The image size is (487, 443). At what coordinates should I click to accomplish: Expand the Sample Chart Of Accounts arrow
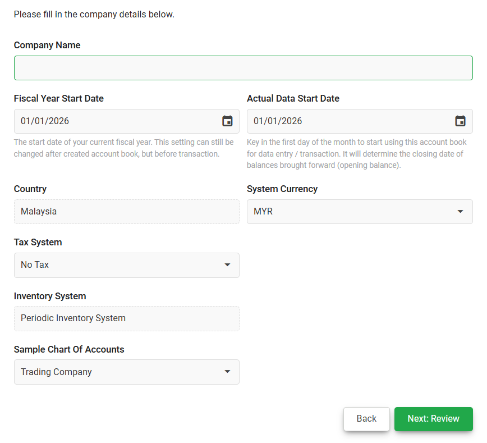(x=227, y=372)
